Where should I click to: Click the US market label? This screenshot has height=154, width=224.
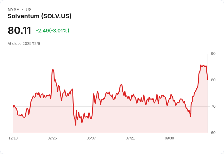pyautogui.click(x=29, y=10)
